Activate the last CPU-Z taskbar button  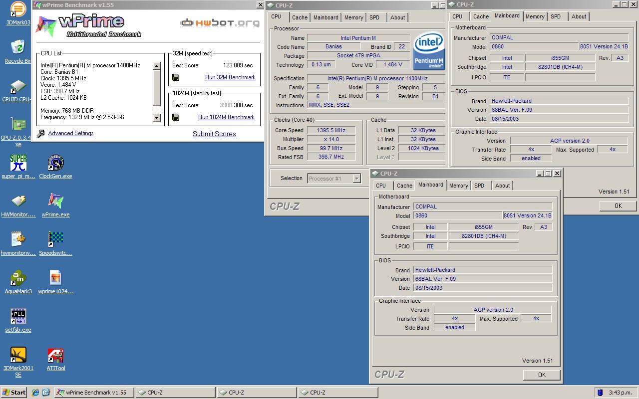point(338,393)
